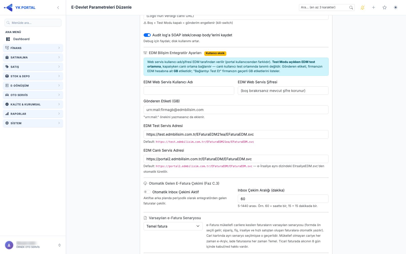
Task: Click the Sistem gear icon
Action: pos(7,123)
